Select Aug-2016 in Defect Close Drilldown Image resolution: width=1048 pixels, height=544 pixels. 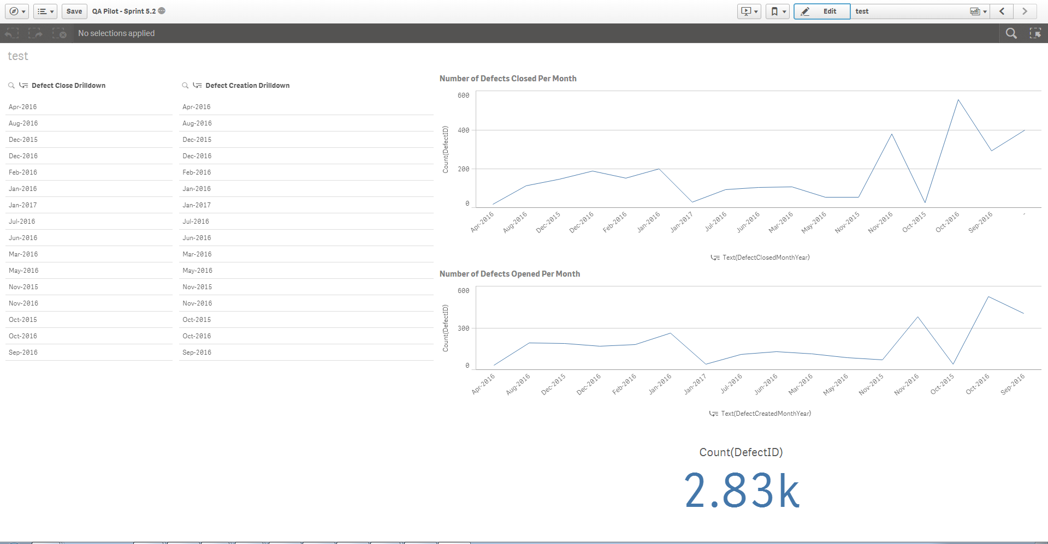pyautogui.click(x=89, y=123)
